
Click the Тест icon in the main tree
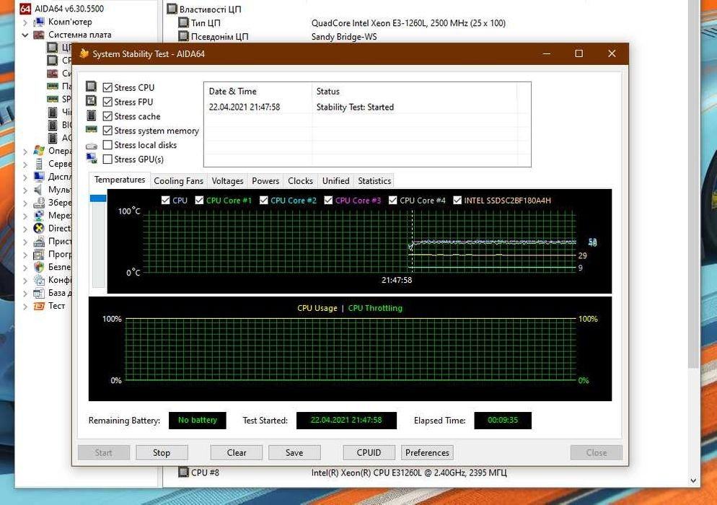point(40,306)
